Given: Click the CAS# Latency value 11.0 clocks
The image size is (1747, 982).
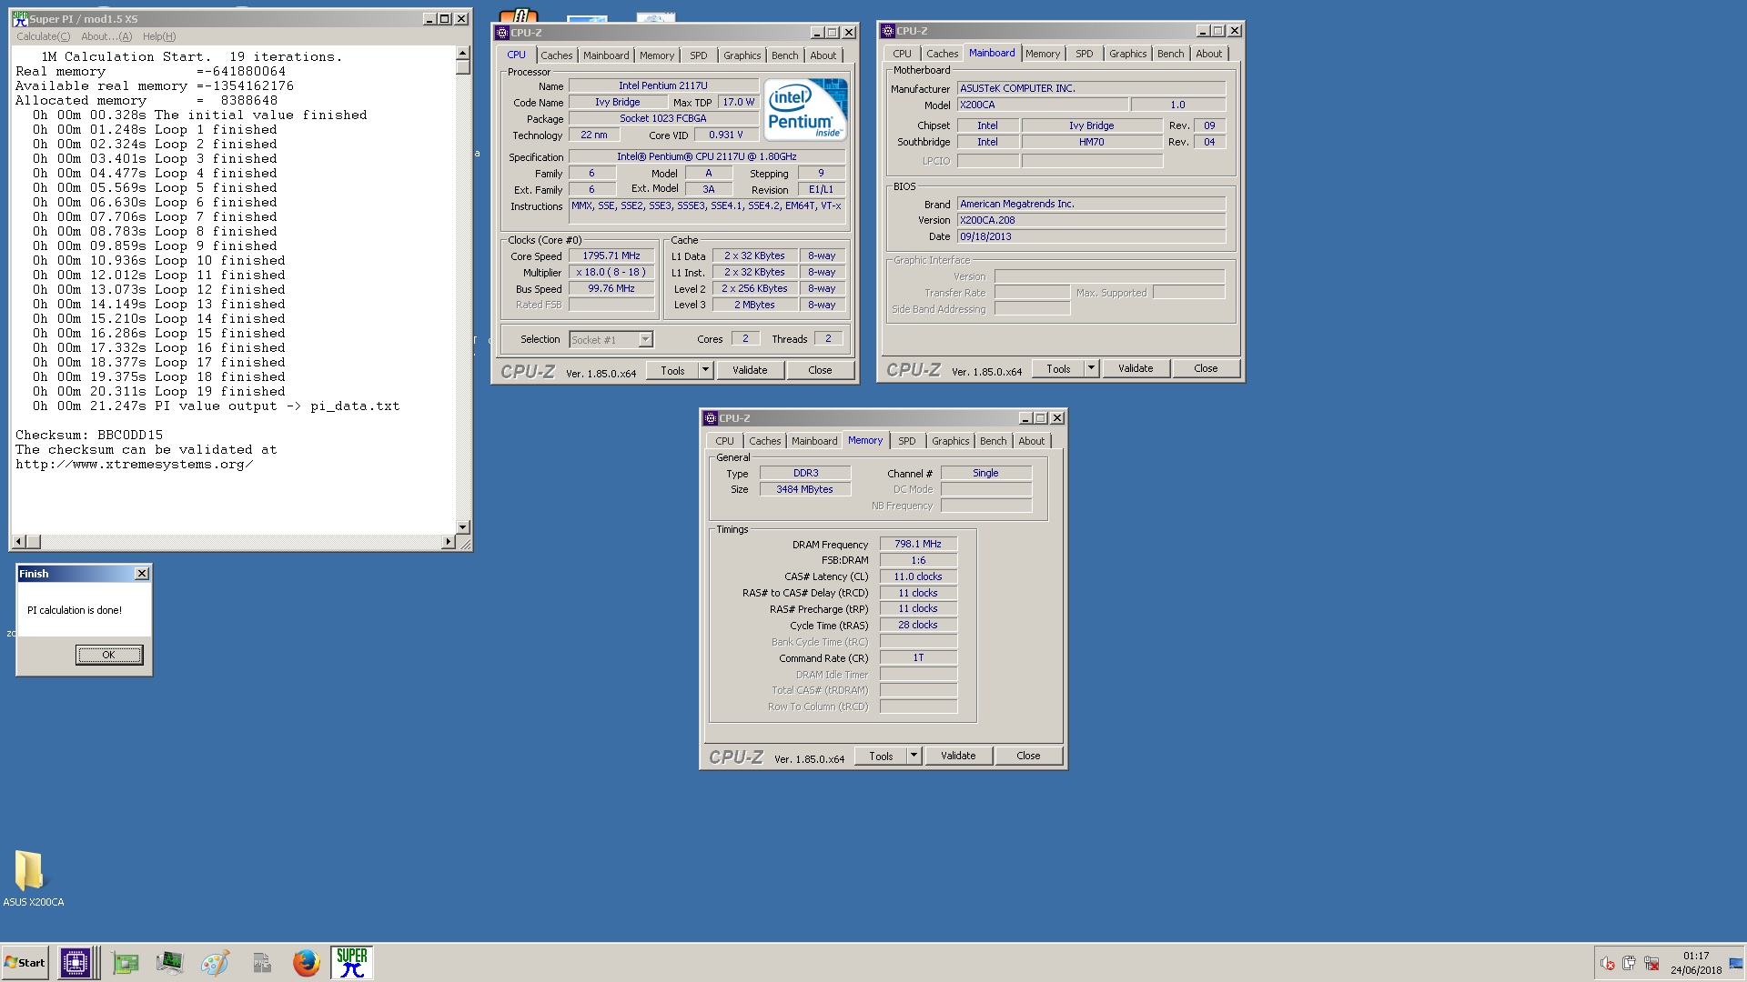Looking at the screenshot, I should pyautogui.click(x=918, y=576).
